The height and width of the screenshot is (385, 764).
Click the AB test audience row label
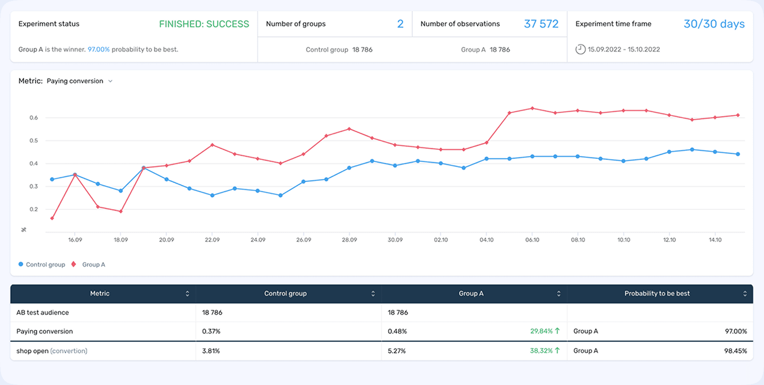point(42,313)
